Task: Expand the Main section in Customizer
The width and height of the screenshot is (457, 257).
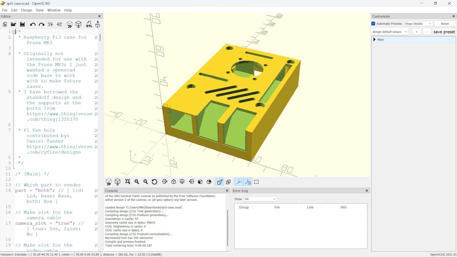Action: coord(375,40)
